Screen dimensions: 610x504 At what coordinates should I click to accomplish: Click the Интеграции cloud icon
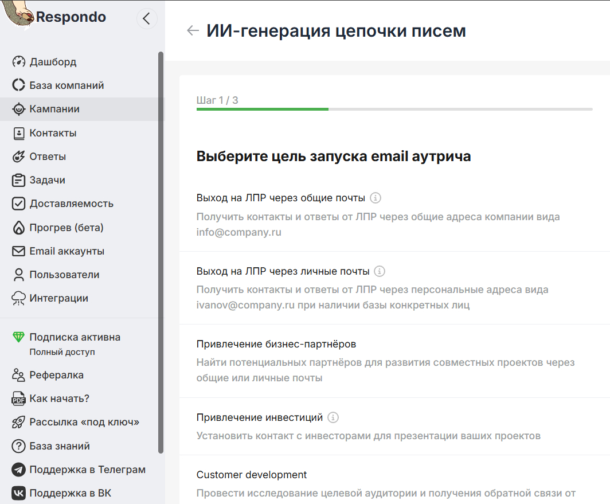(x=18, y=298)
